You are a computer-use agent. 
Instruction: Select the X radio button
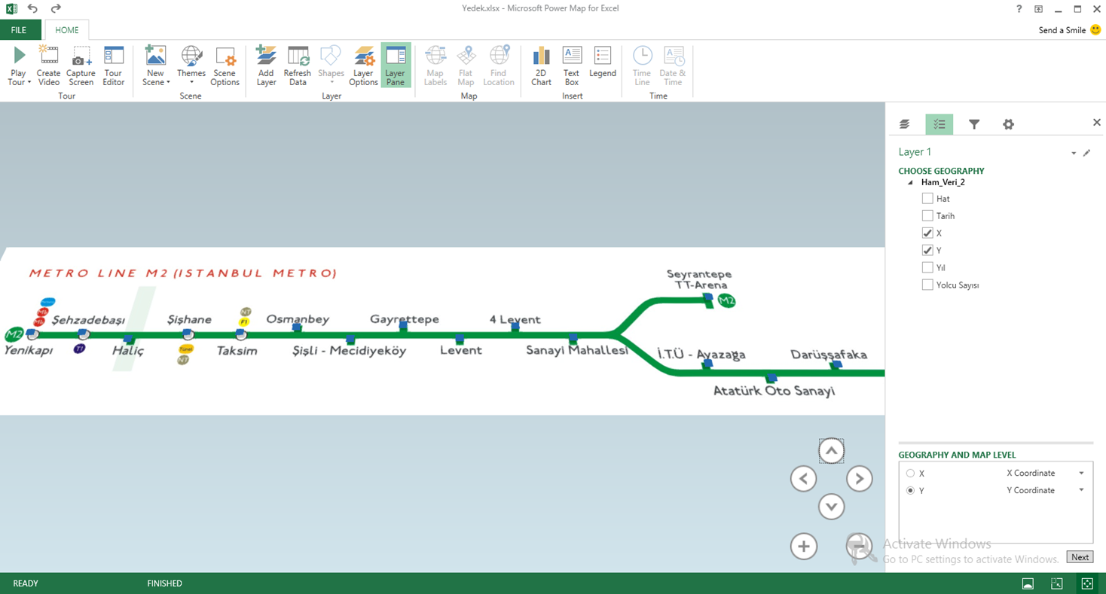(910, 474)
